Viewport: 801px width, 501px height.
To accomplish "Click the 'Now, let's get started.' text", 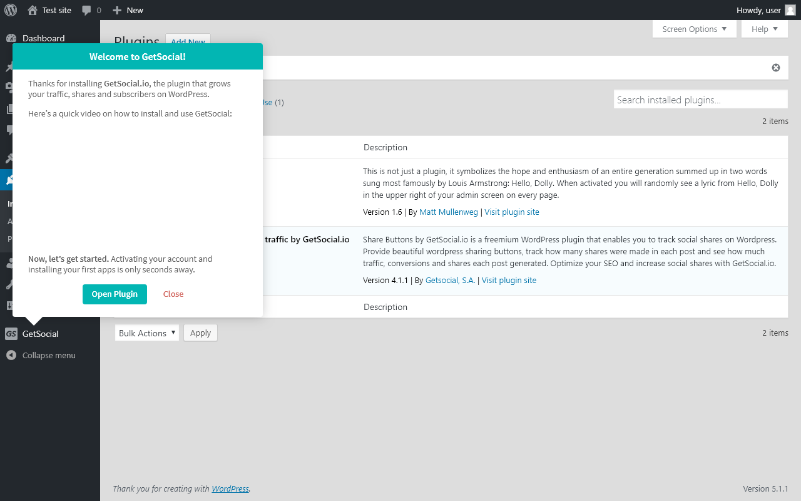I will 69,259.
